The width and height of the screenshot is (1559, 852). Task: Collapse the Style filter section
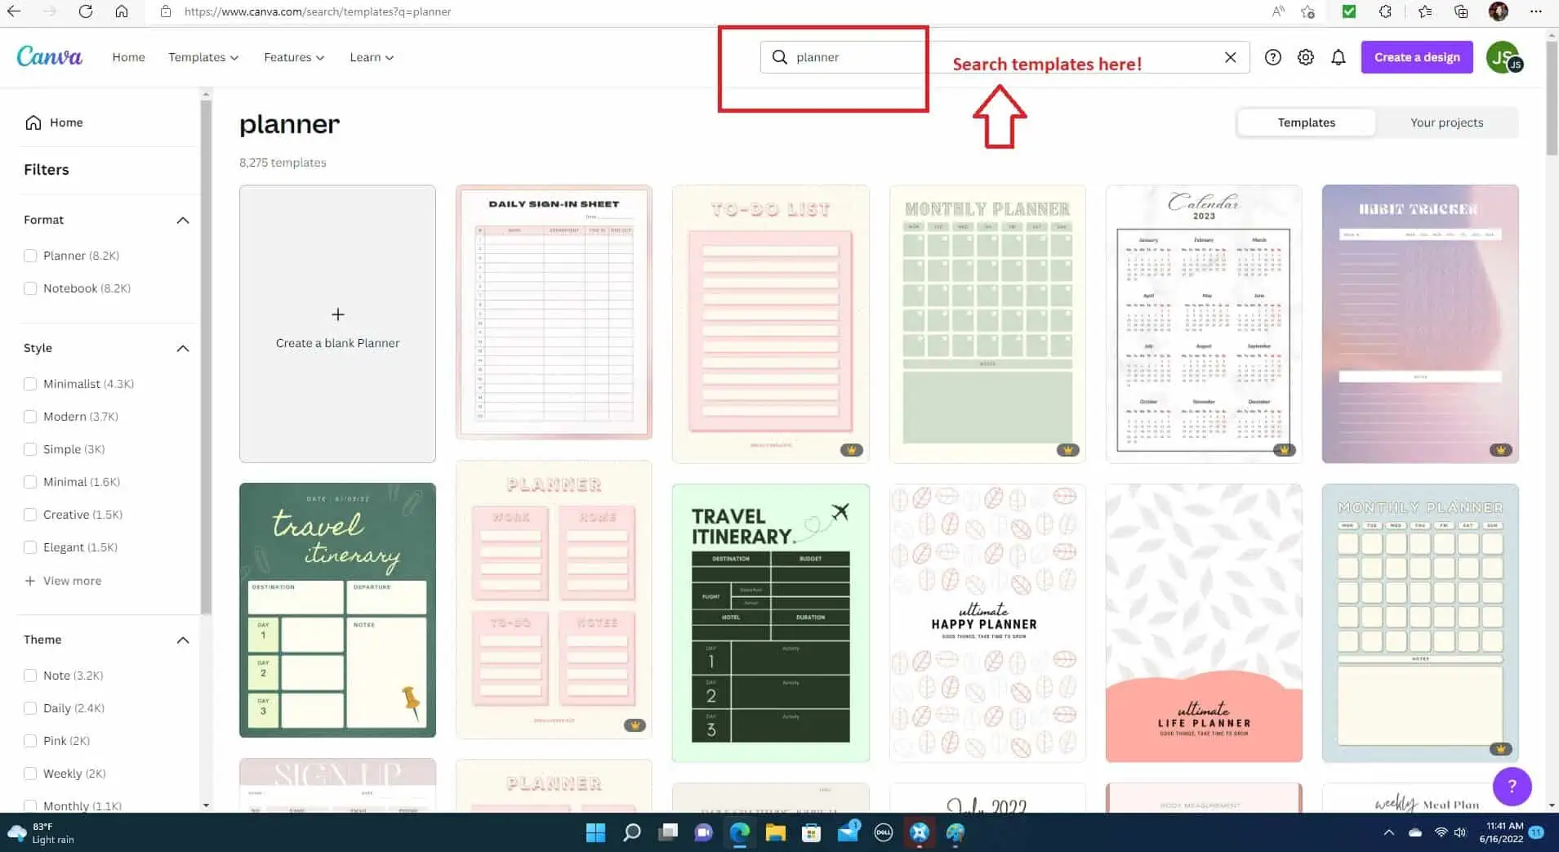click(x=183, y=348)
